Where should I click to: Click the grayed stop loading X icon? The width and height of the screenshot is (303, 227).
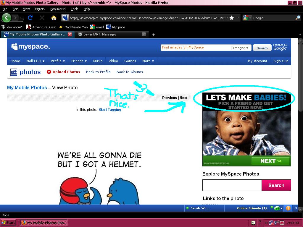pos(42,18)
